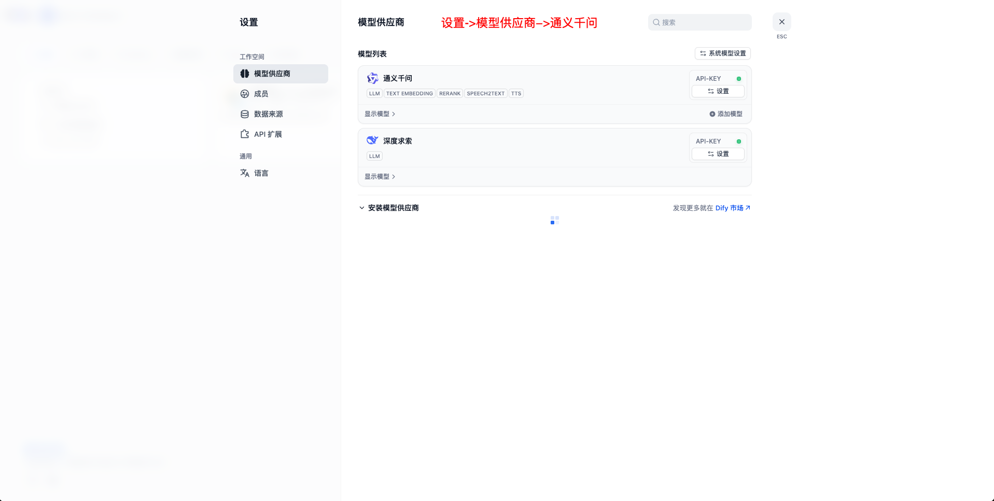Open the Dify 市场 marketplace link
The image size is (994, 501).
733,208
